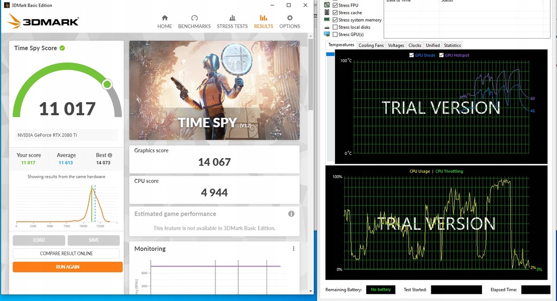Click the Graphics score value 14 067

click(214, 162)
